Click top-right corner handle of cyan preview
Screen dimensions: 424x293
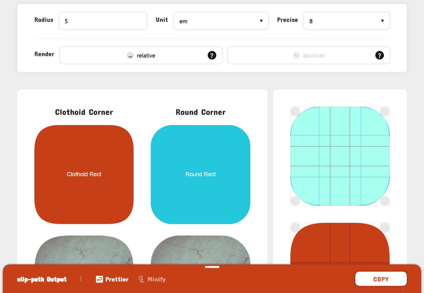pyautogui.click(x=385, y=111)
